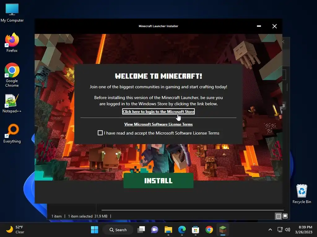Open network settings tray icon
The image size is (317, 237).
pyautogui.click(x=280, y=230)
